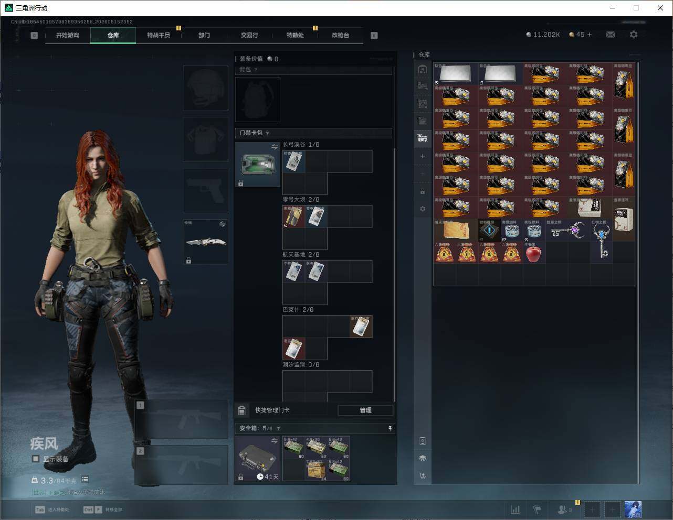Open the mail inbox envelope icon
673x520 pixels.
[611, 35]
